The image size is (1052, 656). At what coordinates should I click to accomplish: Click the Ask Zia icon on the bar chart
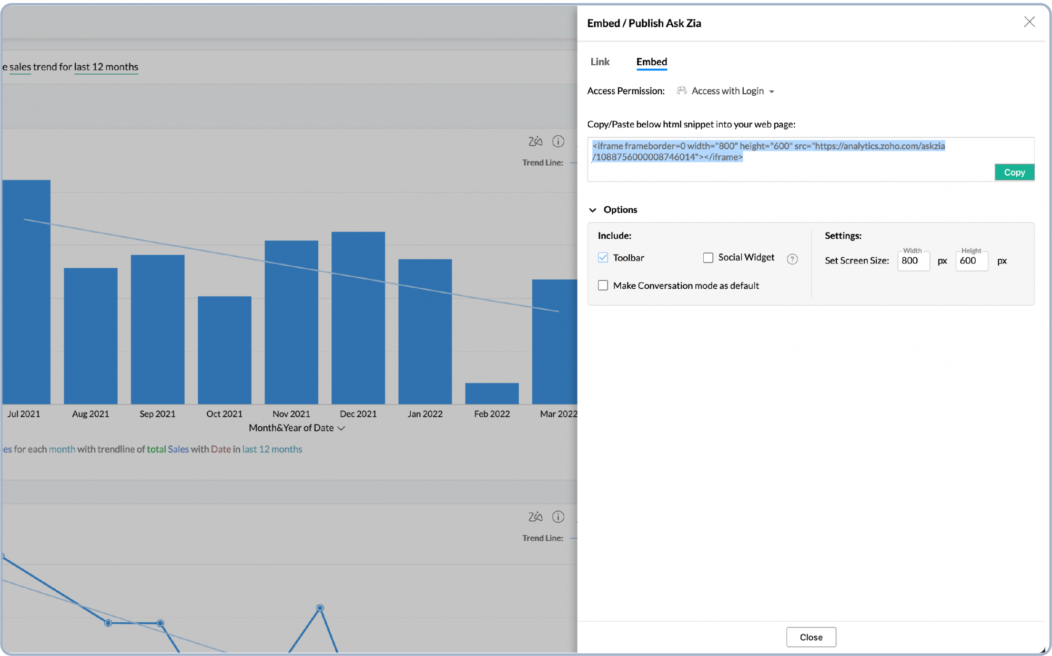534,141
